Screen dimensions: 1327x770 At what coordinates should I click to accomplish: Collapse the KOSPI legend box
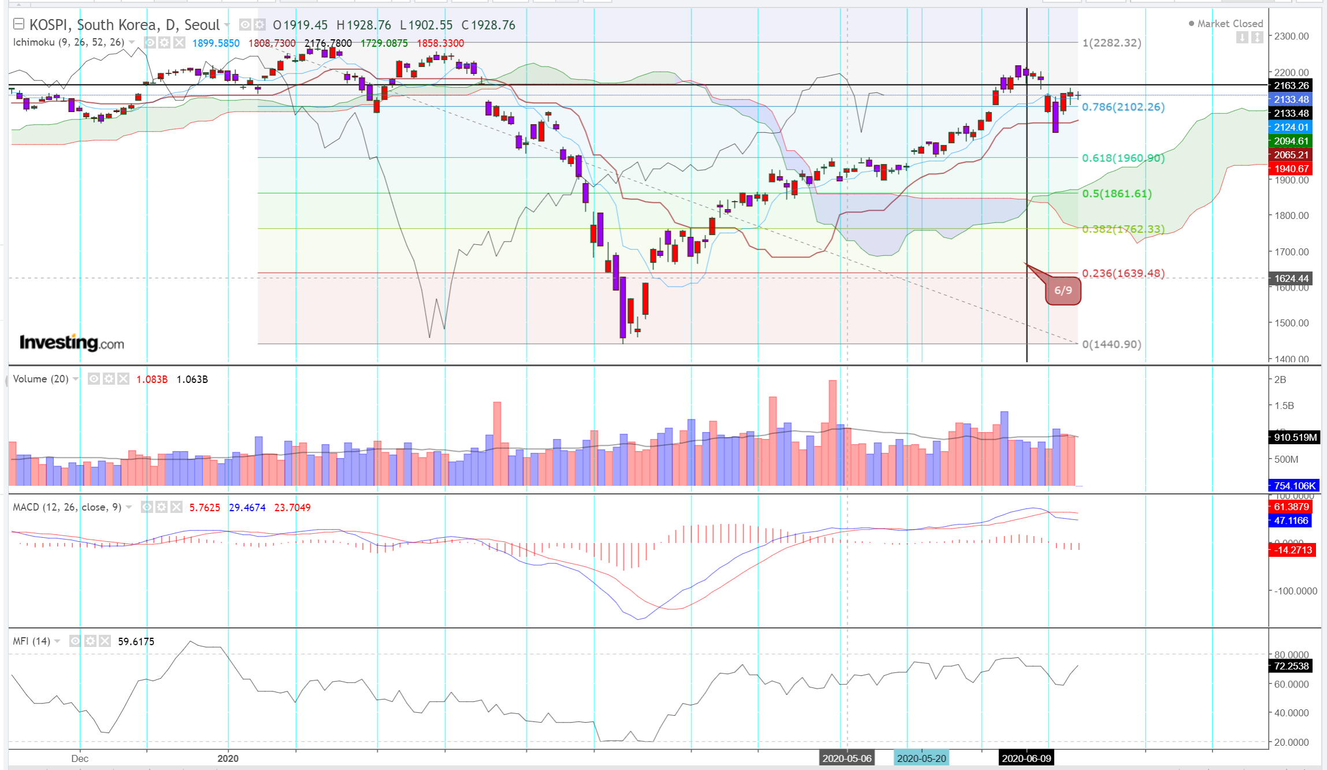(x=18, y=24)
